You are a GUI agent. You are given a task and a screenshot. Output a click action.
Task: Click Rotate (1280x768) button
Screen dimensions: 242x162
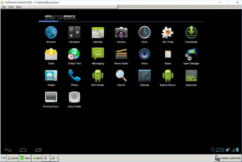(x=227, y=158)
